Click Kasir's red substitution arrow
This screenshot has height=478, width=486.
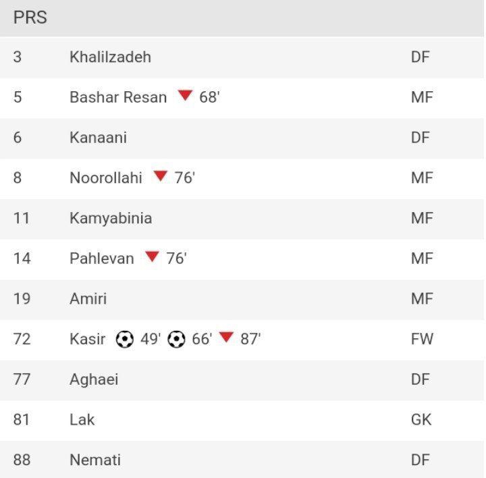(x=226, y=338)
